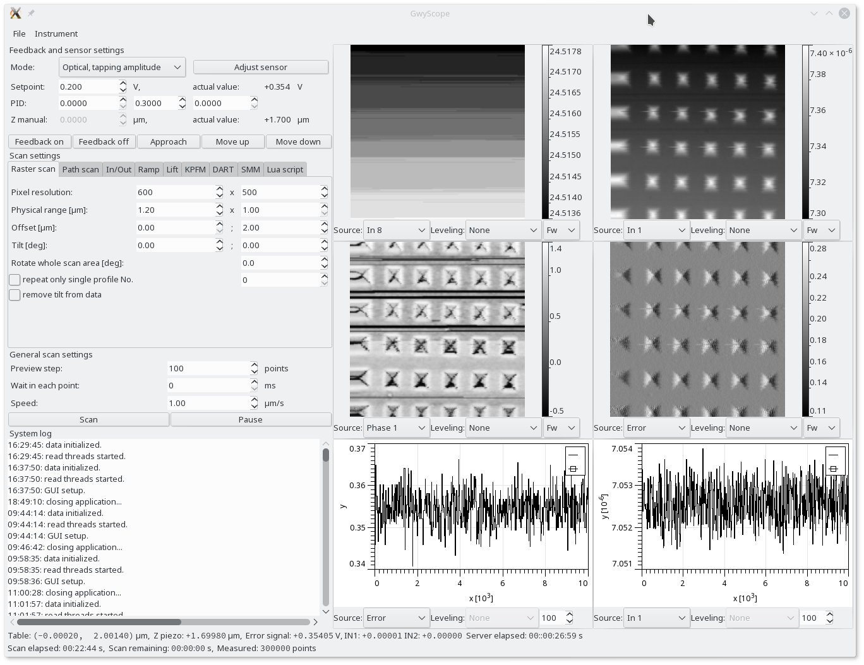Enable repeat only single profile No.
864x665 pixels.
point(14,279)
